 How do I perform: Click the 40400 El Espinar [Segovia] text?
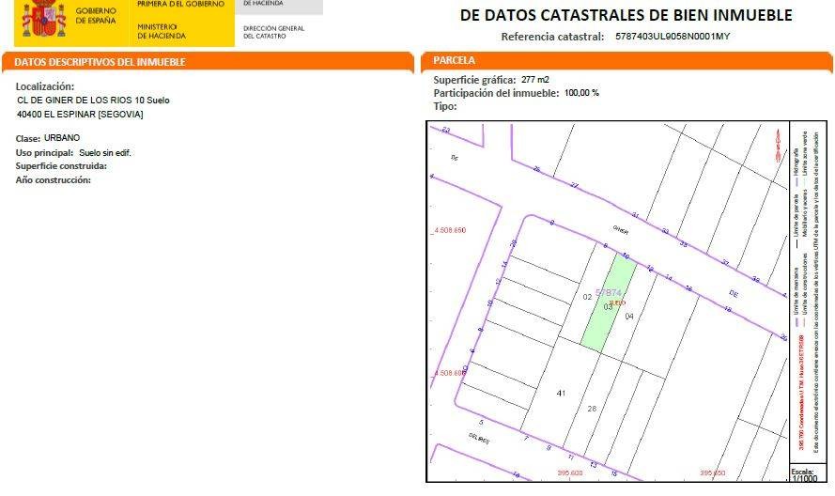pyautogui.click(x=80, y=114)
